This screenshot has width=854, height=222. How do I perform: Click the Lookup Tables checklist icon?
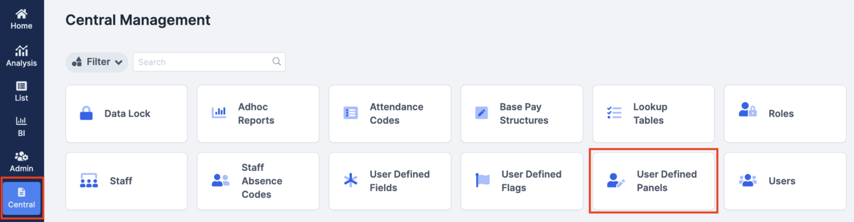coord(614,113)
